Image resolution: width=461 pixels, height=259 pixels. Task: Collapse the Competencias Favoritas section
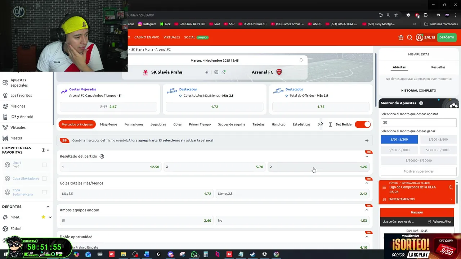point(48,150)
